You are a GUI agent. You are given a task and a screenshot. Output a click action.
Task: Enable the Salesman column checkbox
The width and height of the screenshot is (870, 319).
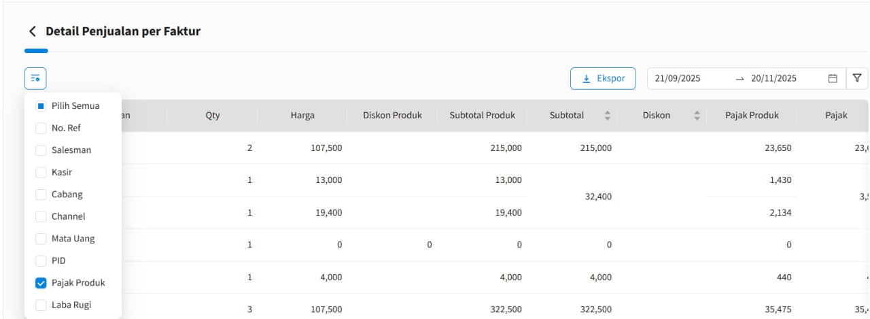click(x=41, y=150)
